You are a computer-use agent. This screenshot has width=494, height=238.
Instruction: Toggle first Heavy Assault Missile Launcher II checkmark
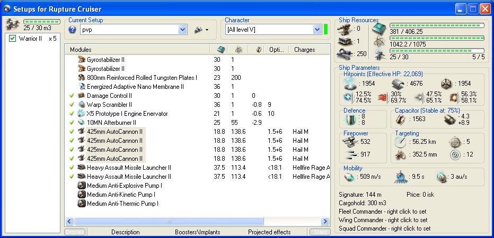(x=72, y=168)
